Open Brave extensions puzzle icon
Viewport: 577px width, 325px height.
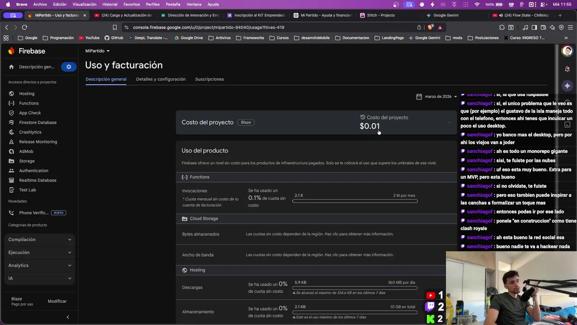click(x=502, y=27)
